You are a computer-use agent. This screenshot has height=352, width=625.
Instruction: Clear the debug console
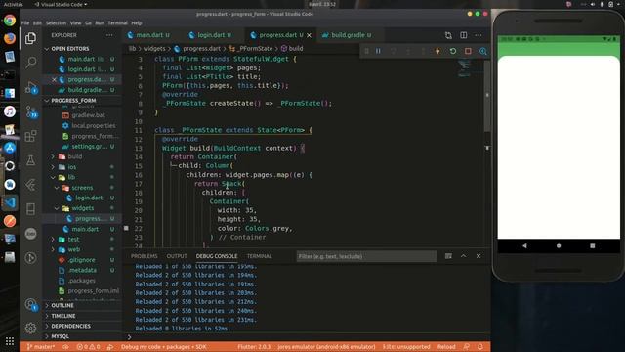(448, 256)
